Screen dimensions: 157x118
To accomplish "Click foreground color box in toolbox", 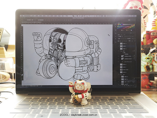I will click(x=21, y=74).
